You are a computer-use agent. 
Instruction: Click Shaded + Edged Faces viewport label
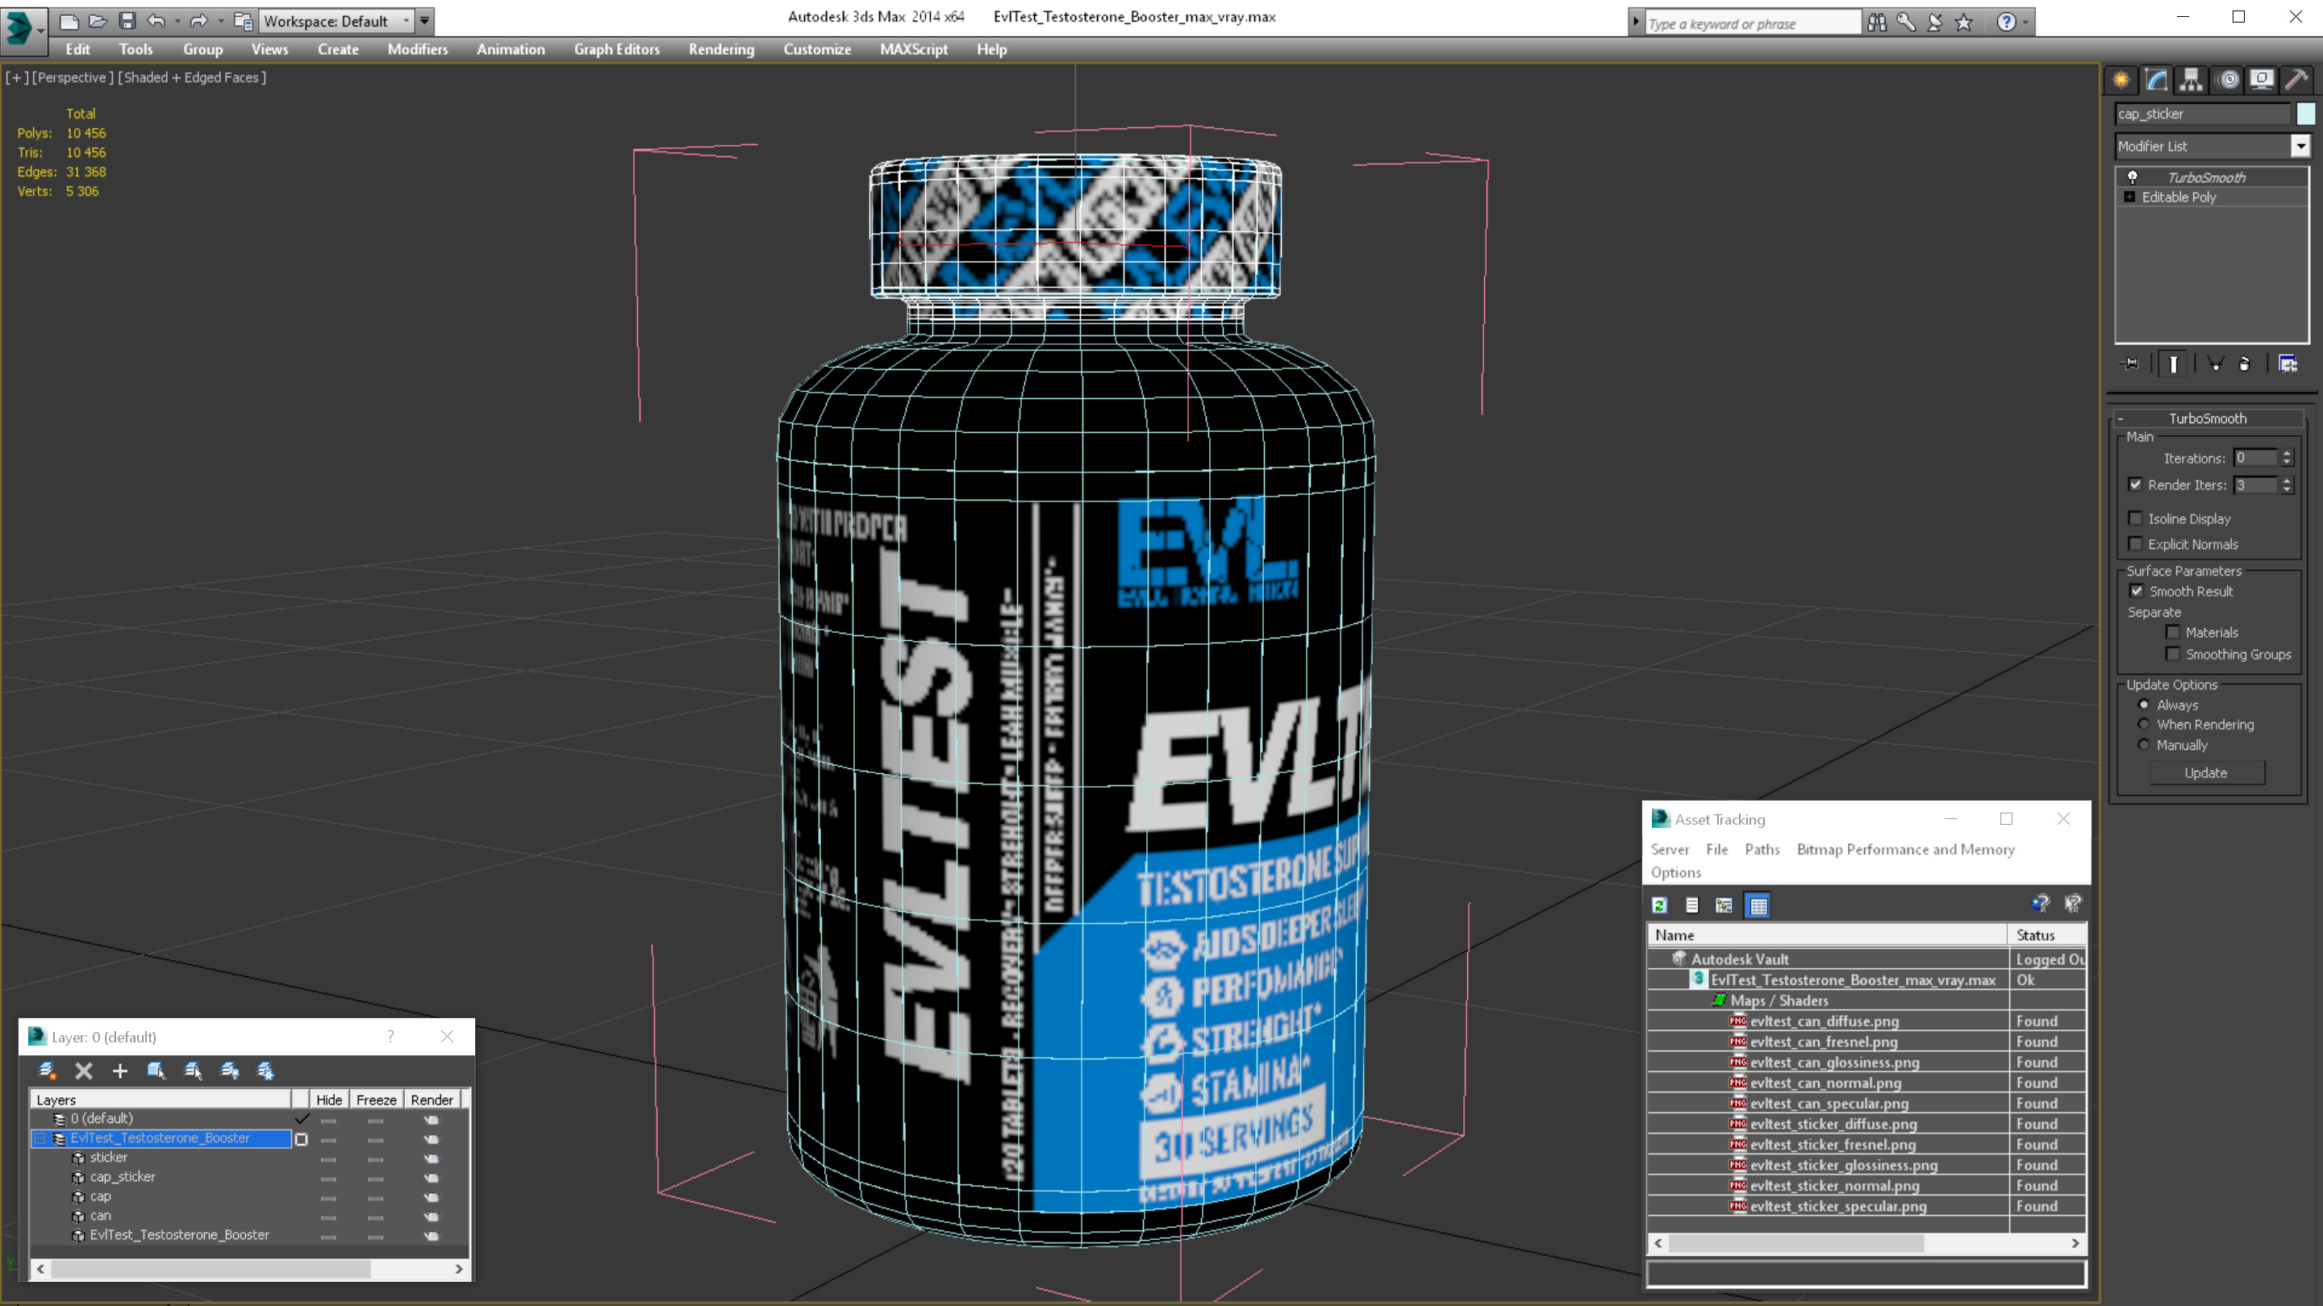click(192, 77)
